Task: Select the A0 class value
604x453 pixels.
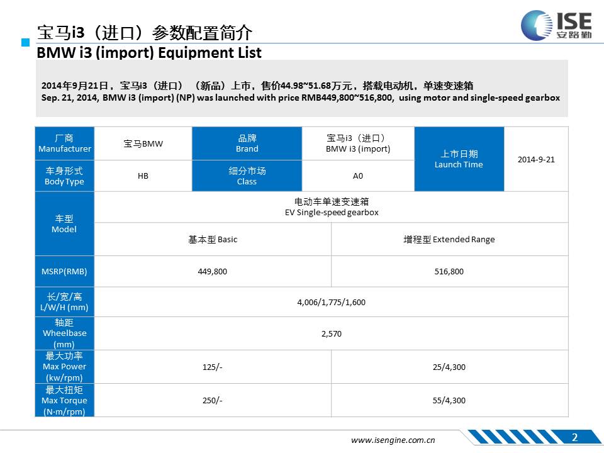Action: click(358, 176)
